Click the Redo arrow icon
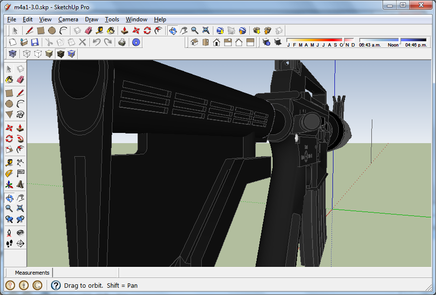 coord(107,42)
